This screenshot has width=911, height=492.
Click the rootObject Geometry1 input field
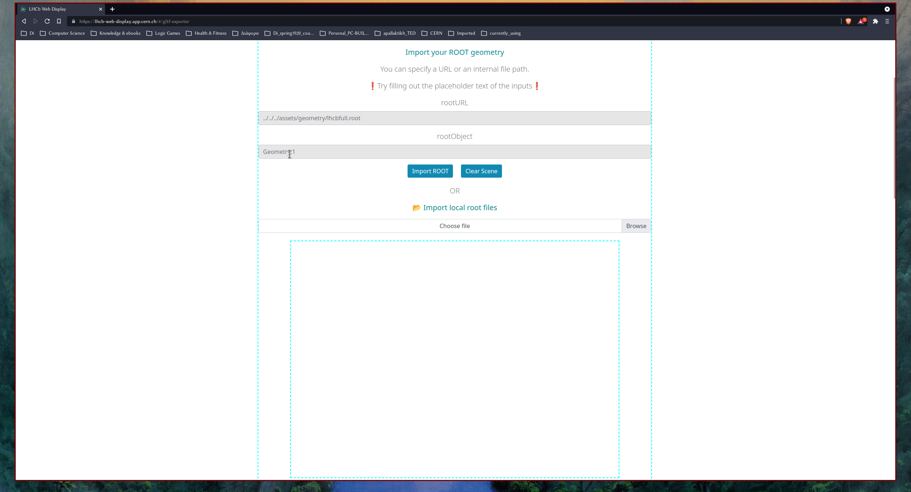(454, 152)
